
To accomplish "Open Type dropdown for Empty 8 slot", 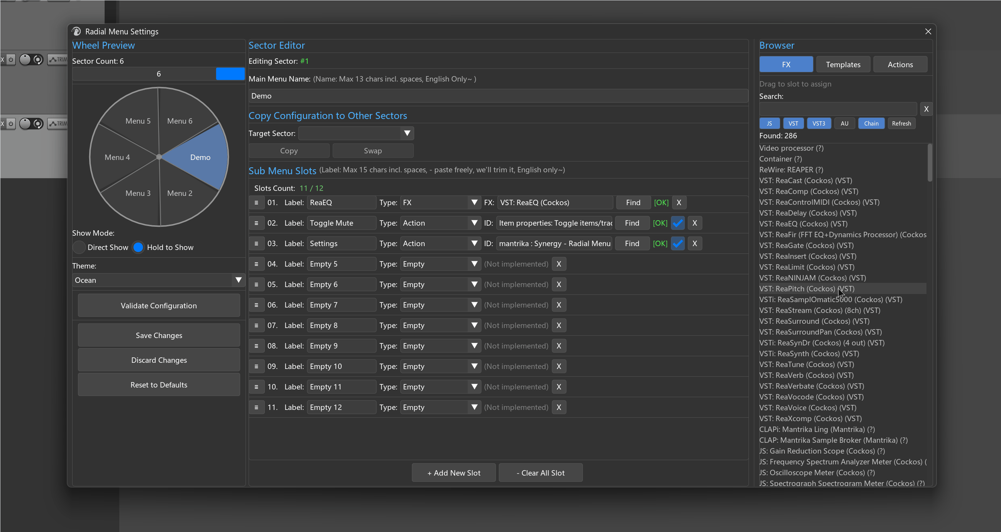I will [440, 326].
